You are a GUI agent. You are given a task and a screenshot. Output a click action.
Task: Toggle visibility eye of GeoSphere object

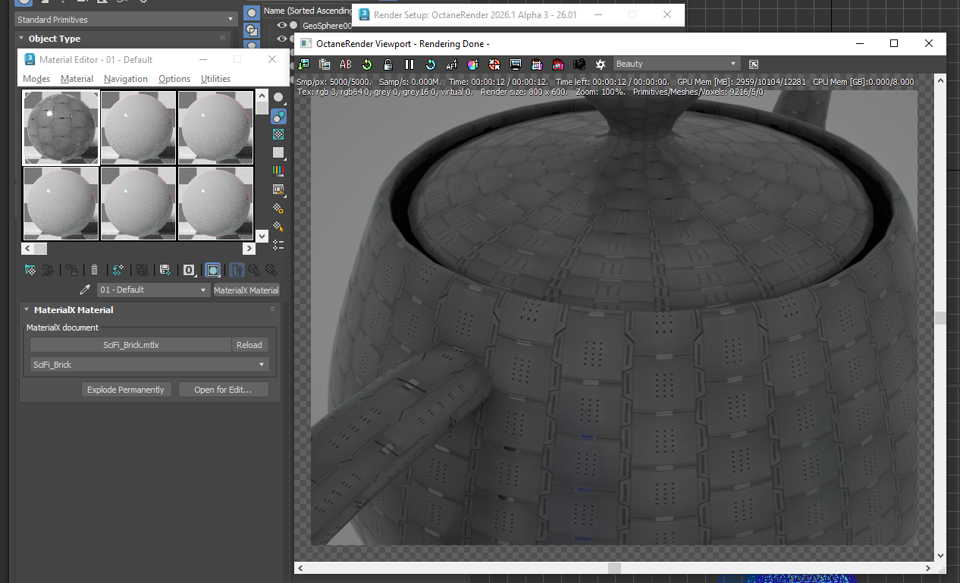click(x=281, y=26)
